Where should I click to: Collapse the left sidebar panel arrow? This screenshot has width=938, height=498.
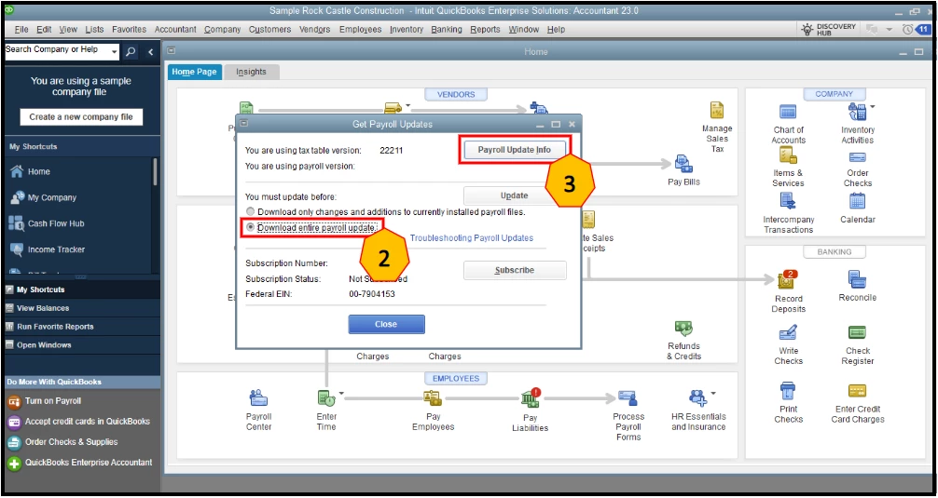(151, 52)
